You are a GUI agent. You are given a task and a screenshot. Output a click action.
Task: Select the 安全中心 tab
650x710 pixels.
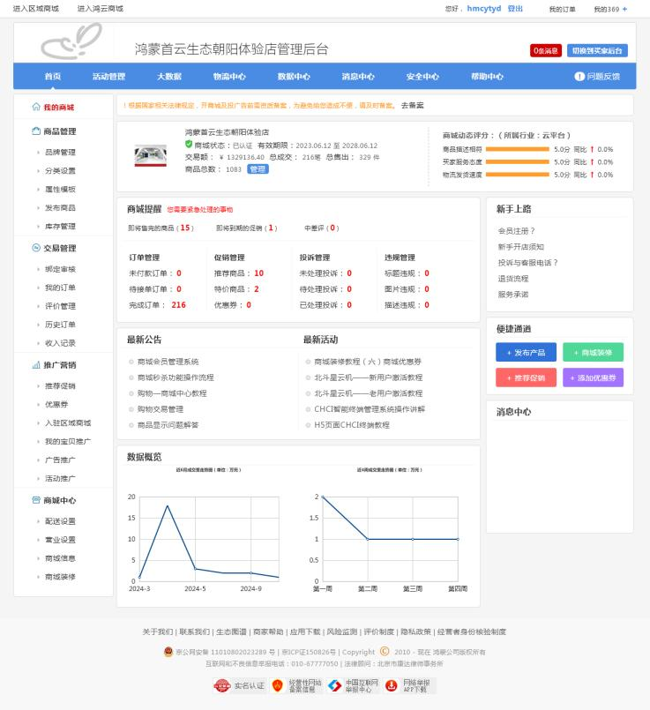(x=422, y=76)
